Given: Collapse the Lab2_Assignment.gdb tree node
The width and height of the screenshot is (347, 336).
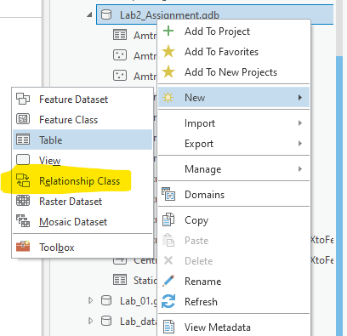Looking at the screenshot, I should [x=89, y=14].
